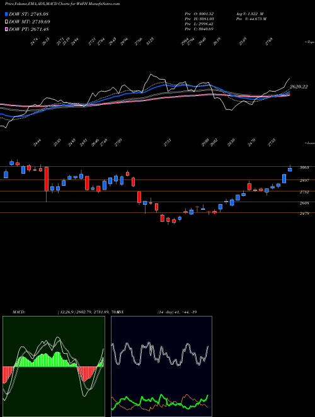Click the 'Pre H' previous high value

click(199, 19)
